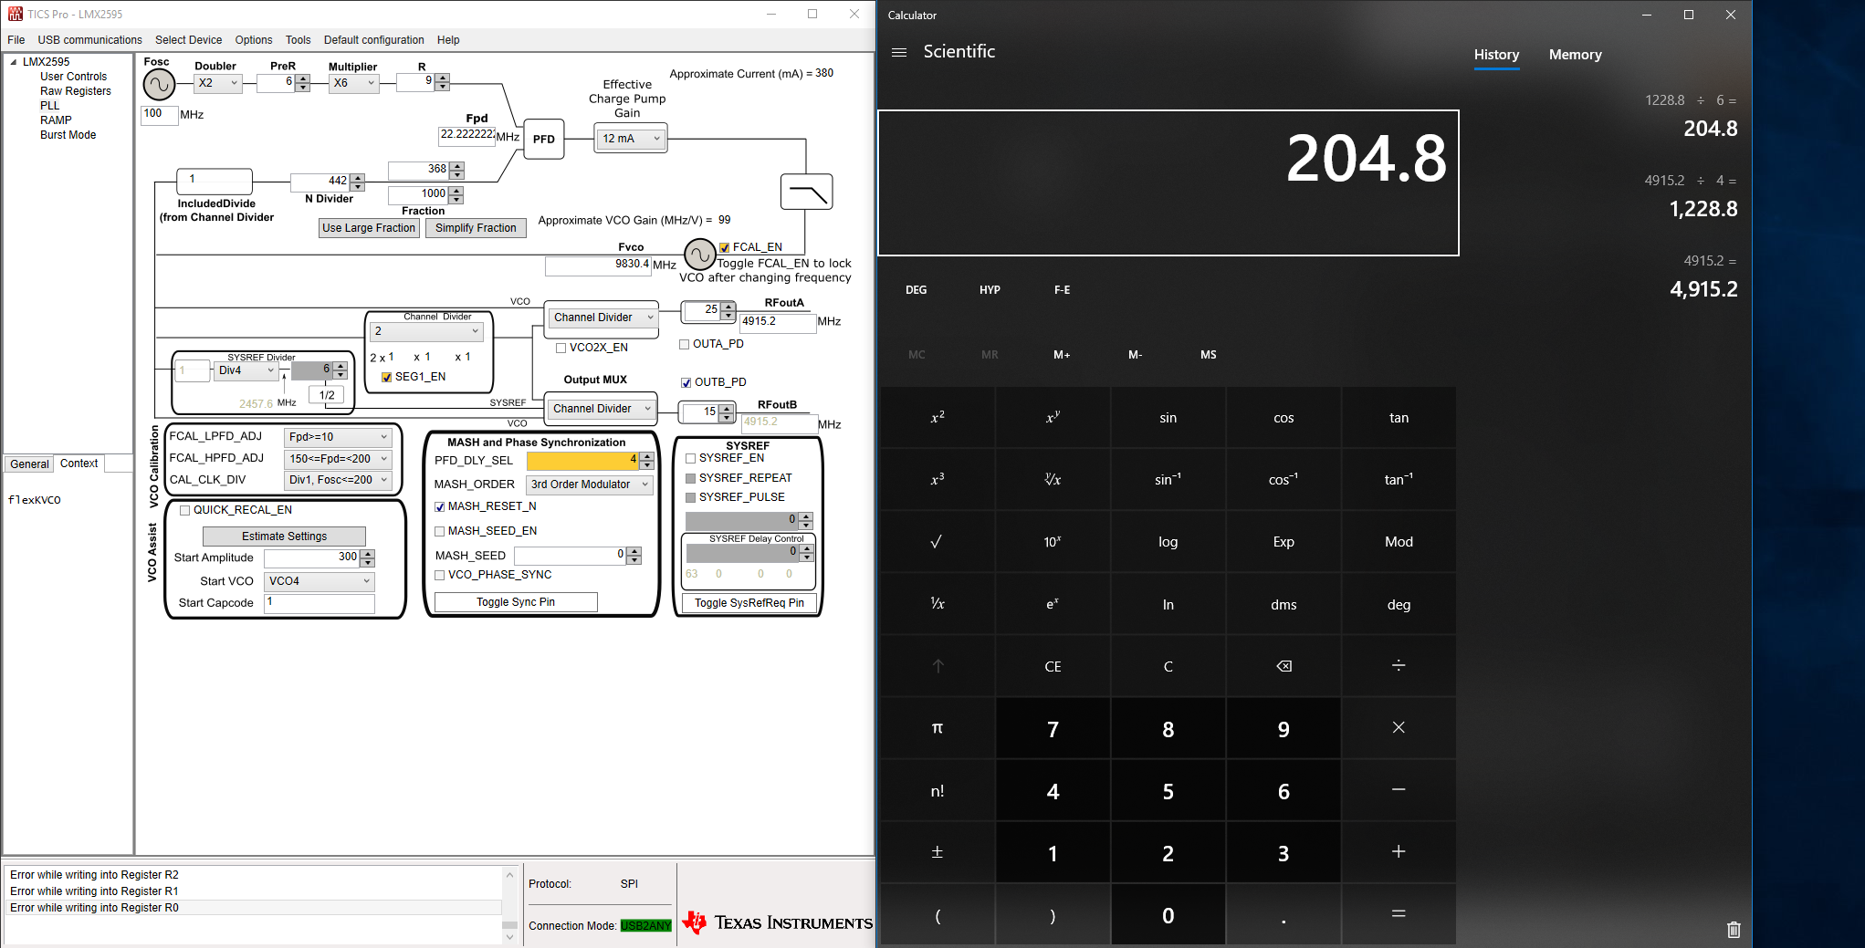Click the Toggle SysRefReq Pin button

(x=749, y=603)
